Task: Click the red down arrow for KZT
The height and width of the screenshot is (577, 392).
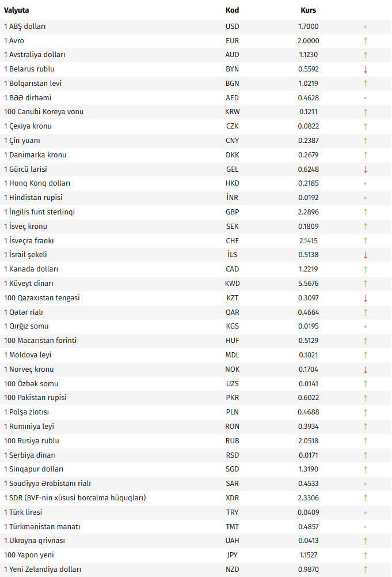Action: 365,298
